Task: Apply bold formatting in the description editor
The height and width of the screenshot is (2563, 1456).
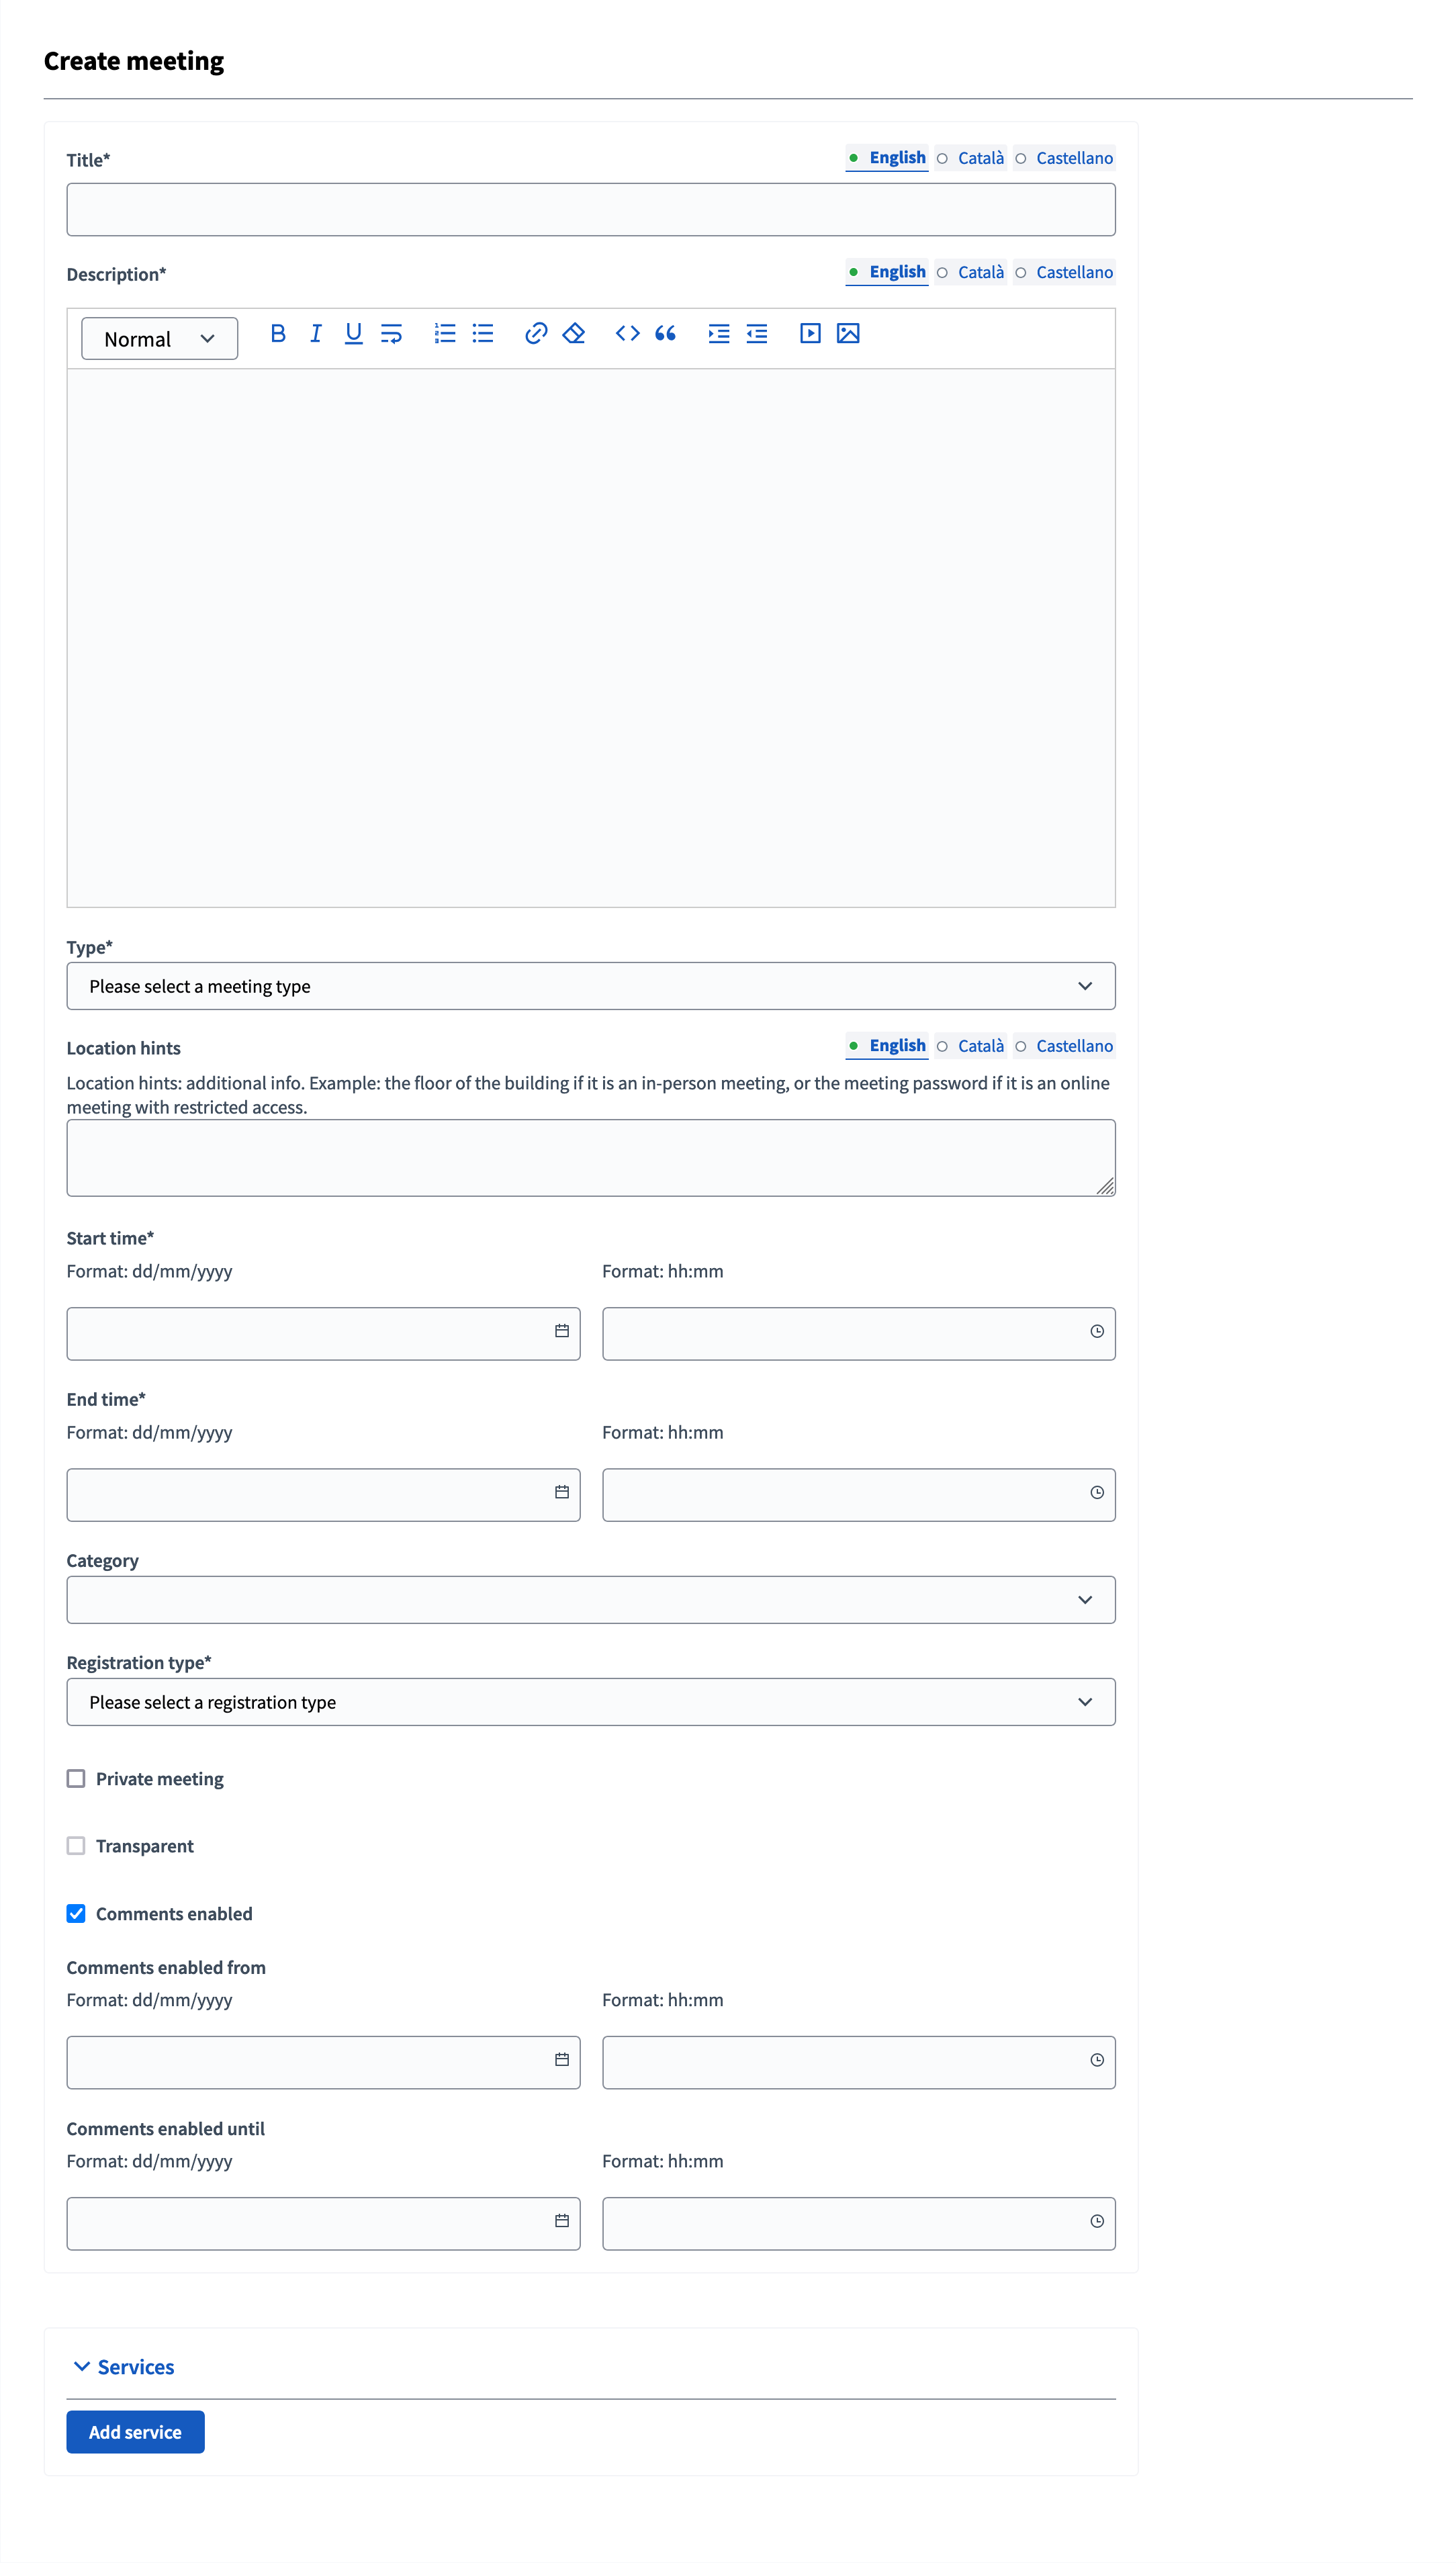Action: point(278,333)
